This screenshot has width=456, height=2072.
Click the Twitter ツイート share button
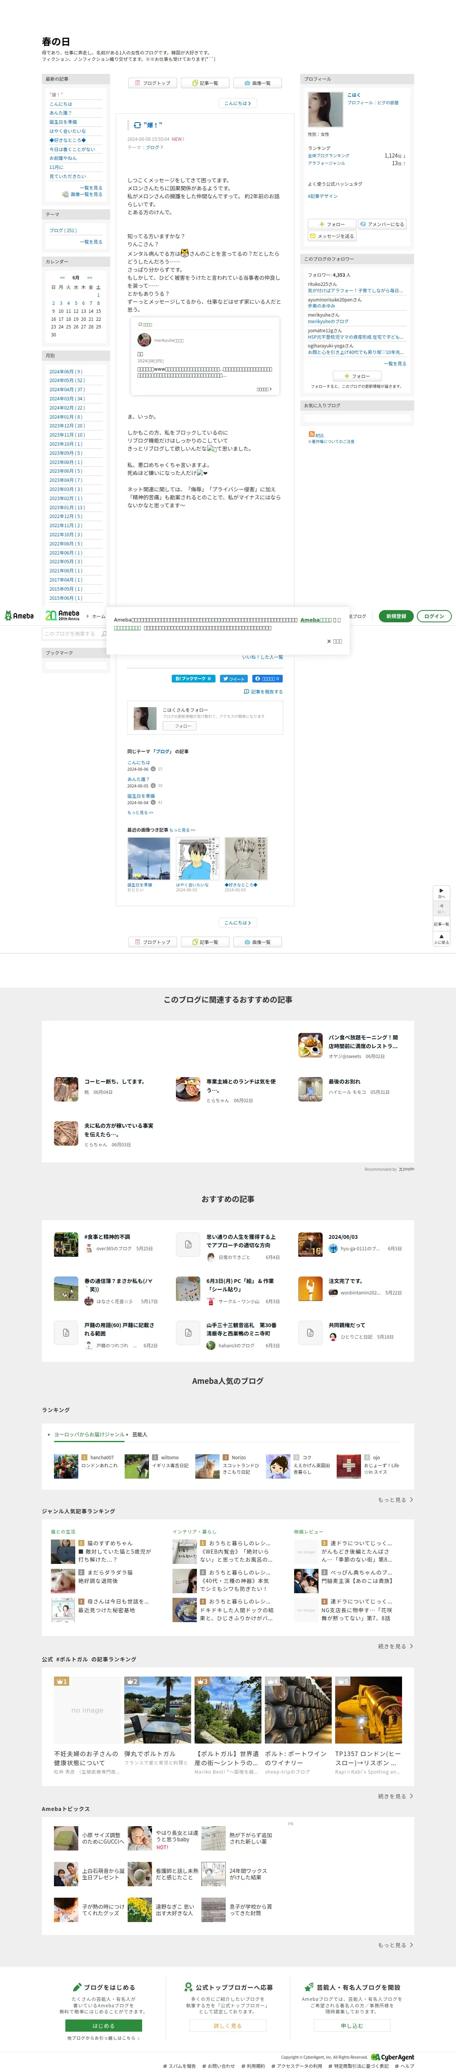point(234,679)
